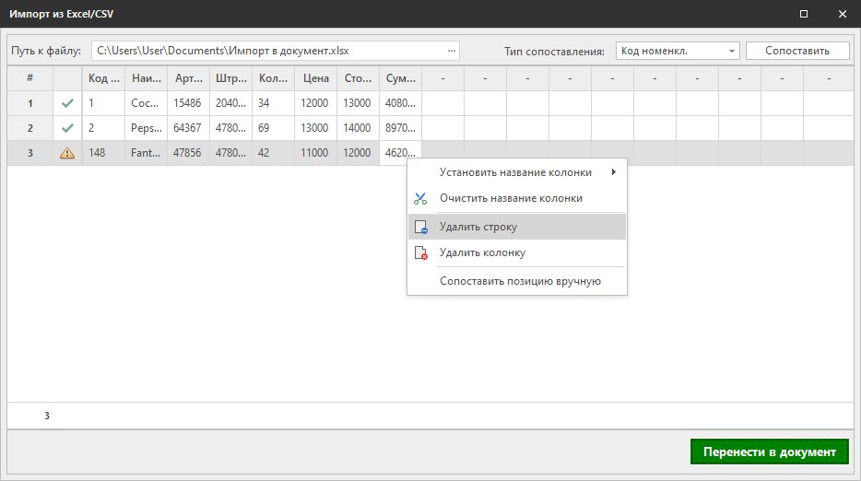Select 'Сопоставить позицию вручную' option
The height and width of the screenshot is (481, 861).
(x=520, y=281)
